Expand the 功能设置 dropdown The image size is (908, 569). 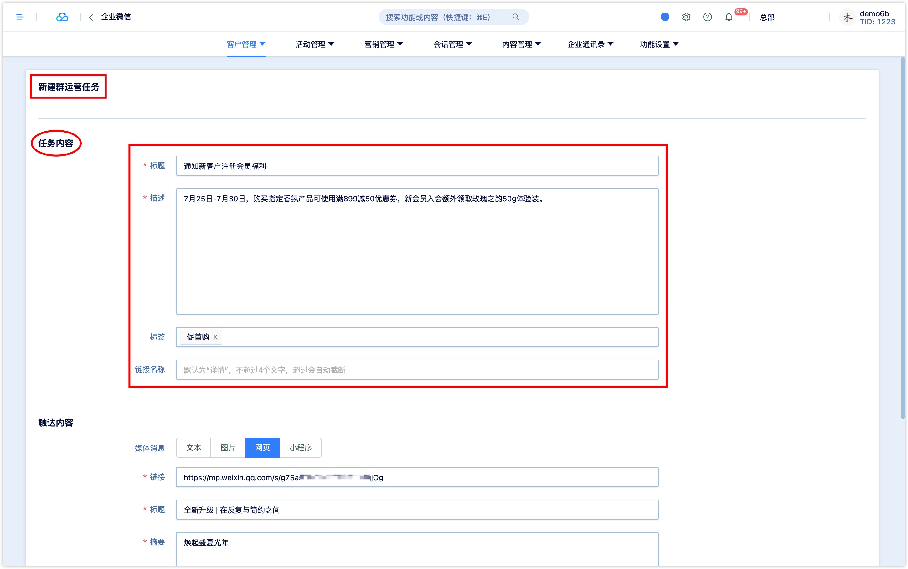(x=659, y=44)
